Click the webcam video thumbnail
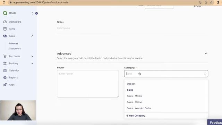The image size is (222, 125). click(x=18, y=110)
